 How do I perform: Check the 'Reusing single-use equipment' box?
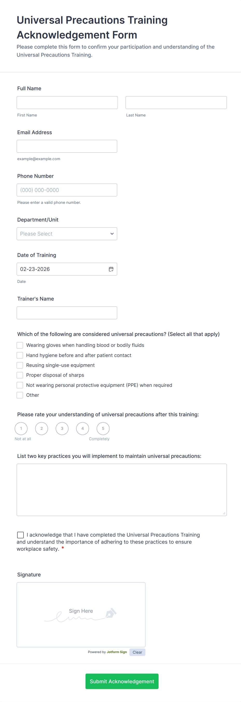click(x=20, y=365)
